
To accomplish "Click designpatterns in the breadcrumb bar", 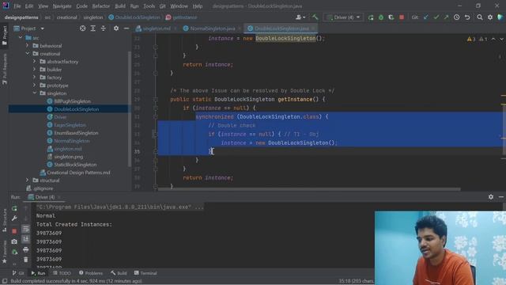I will (x=21, y=17).
